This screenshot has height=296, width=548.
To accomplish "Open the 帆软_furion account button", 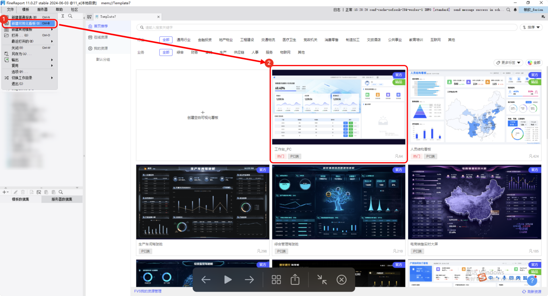I will (x=533, y=10).
